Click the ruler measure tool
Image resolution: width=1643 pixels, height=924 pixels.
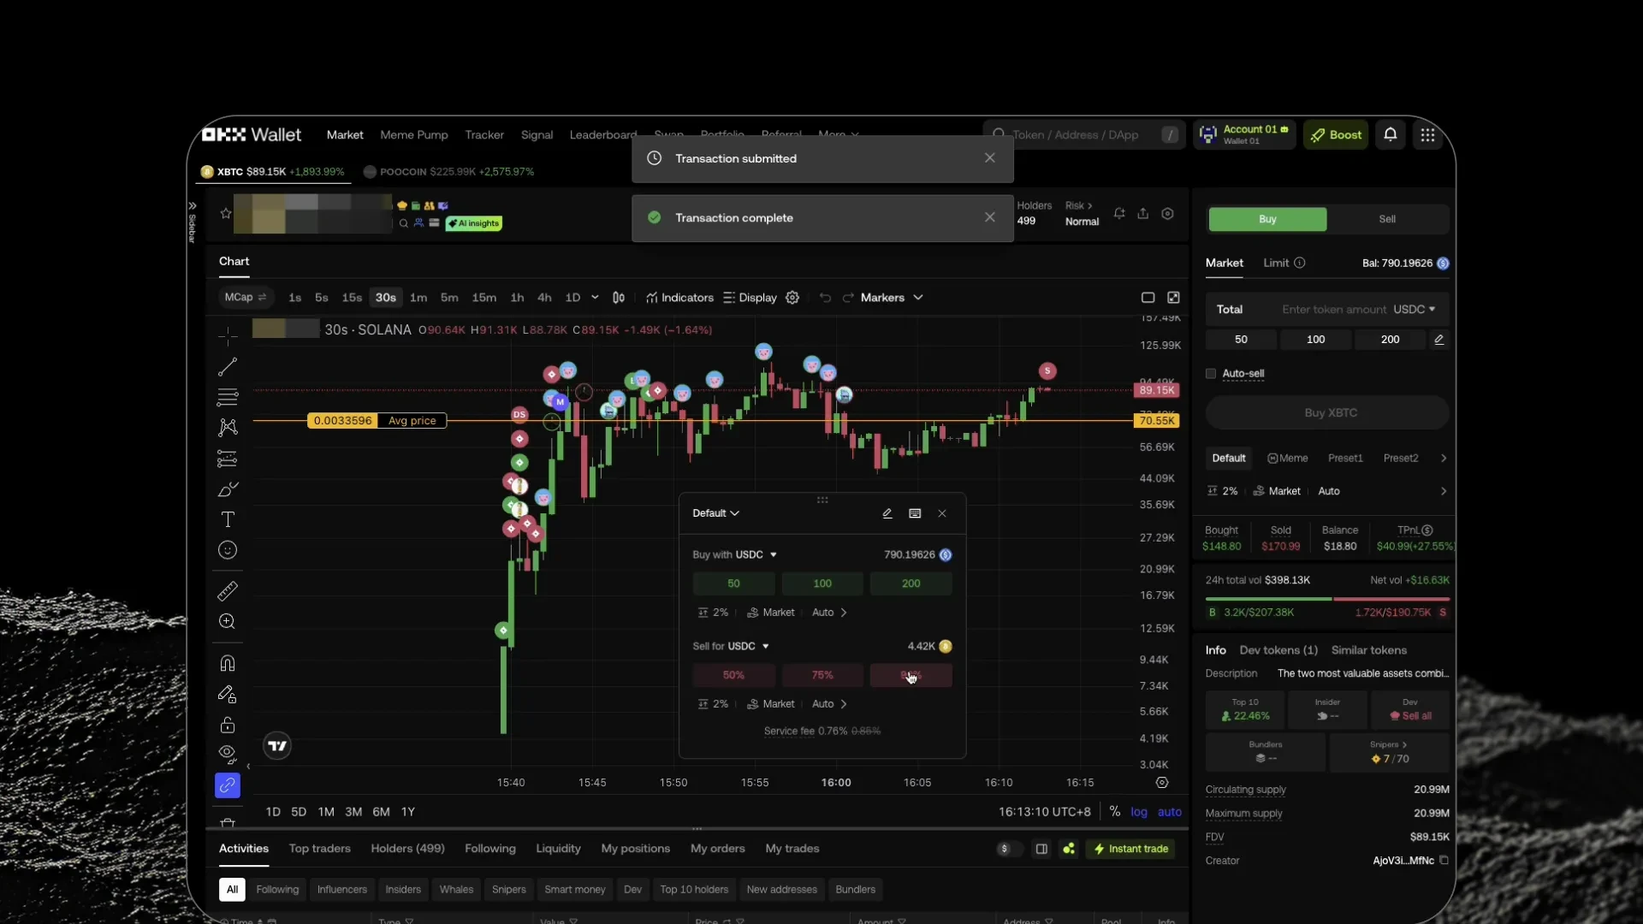(x=228, y=590)
